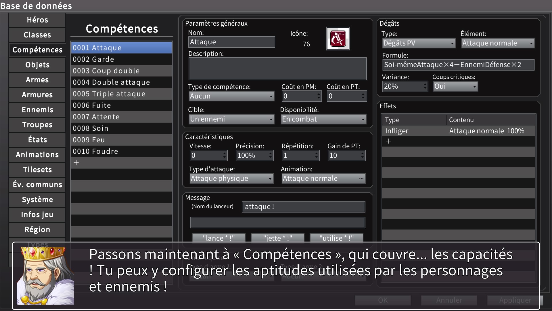The width and height of the screenshot is (552, 311).
Task: Click the "jette * !" message button
Action: (x=278, y=238)
